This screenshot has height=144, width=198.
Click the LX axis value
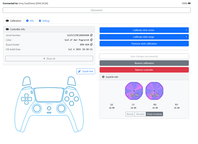point(112,108)
